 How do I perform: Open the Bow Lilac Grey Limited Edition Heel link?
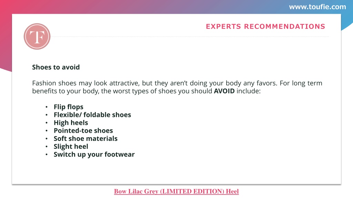pyautogui.click(x=176, y=191)
